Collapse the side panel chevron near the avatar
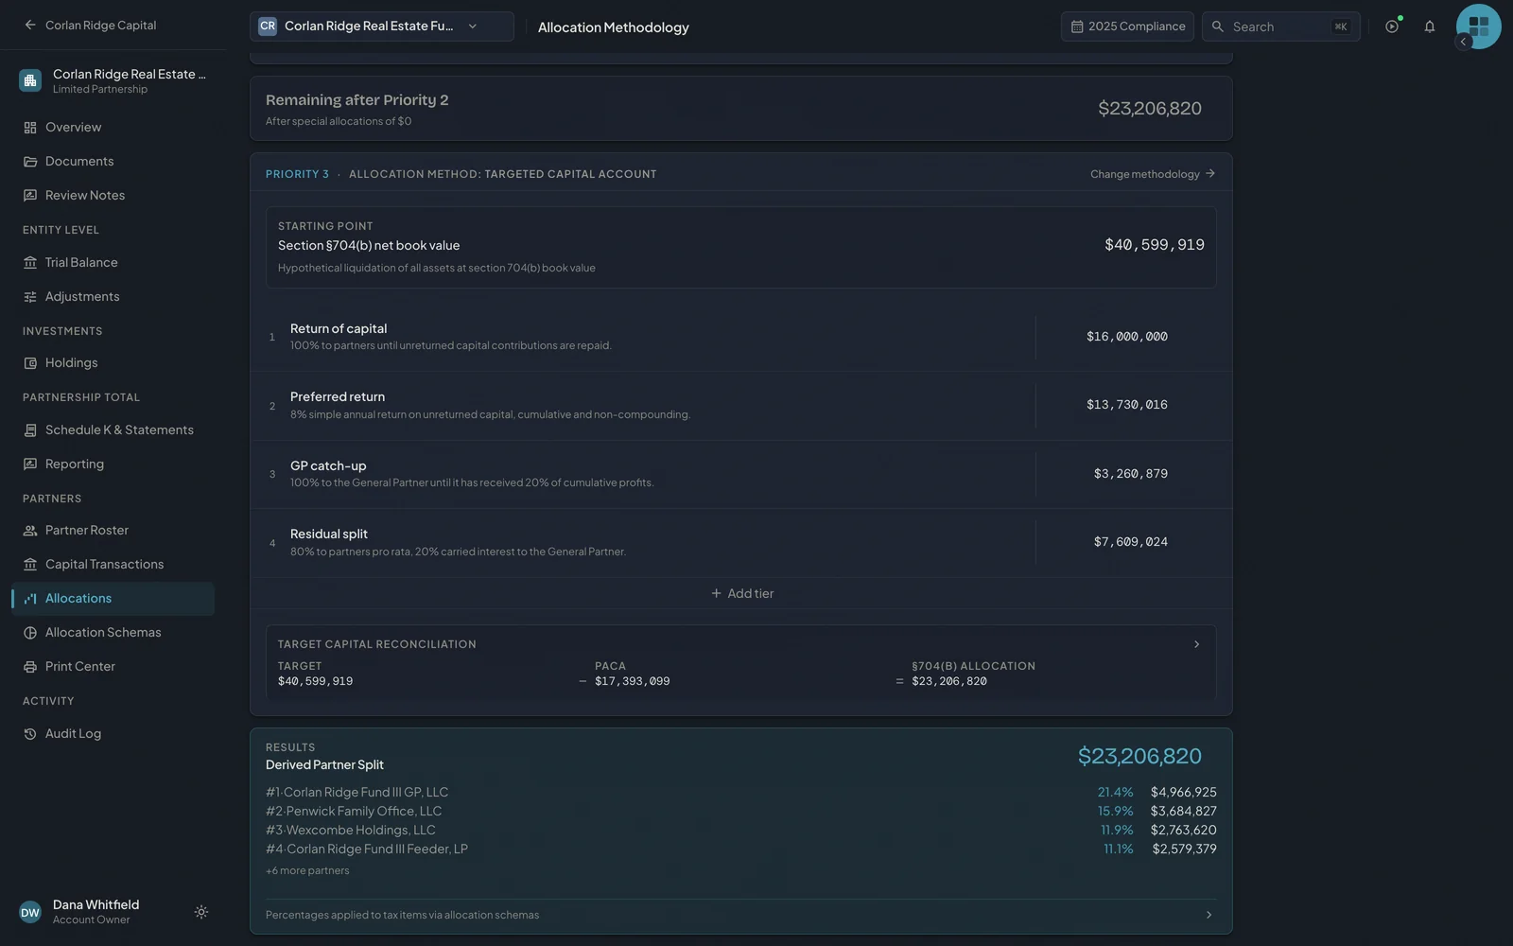Screen dimensions: 1513x946 [x=1463, y=42]
